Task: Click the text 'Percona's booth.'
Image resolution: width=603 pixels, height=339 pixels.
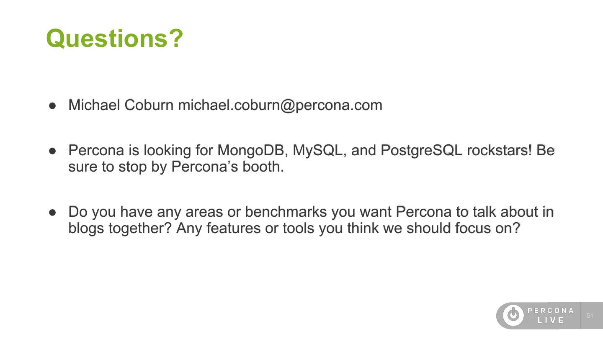Action: [x=228, y=167]
